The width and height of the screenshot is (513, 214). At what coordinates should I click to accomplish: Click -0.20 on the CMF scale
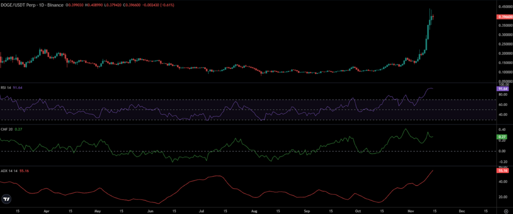pyautogui.click(x=502, y=161)
